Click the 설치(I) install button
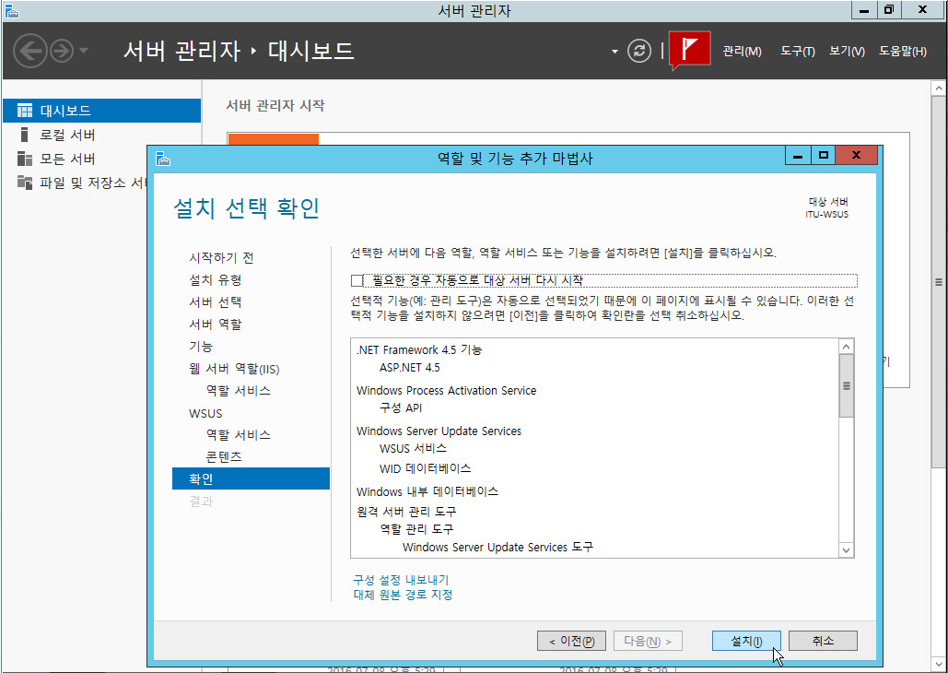948x673 pixels. click(746, 641)
